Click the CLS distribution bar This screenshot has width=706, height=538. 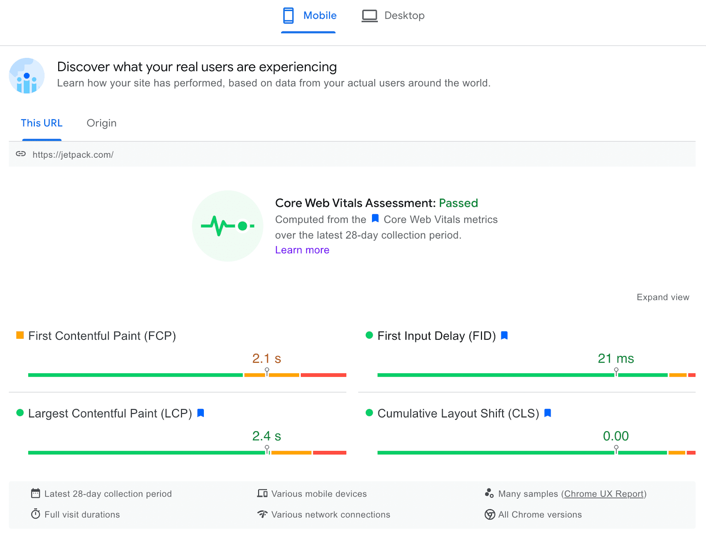(x=537, y=453)
